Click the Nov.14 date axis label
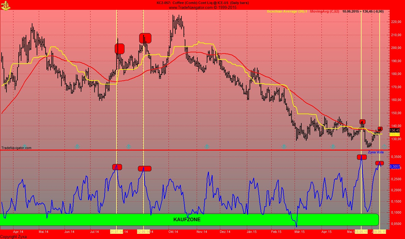 202,232
